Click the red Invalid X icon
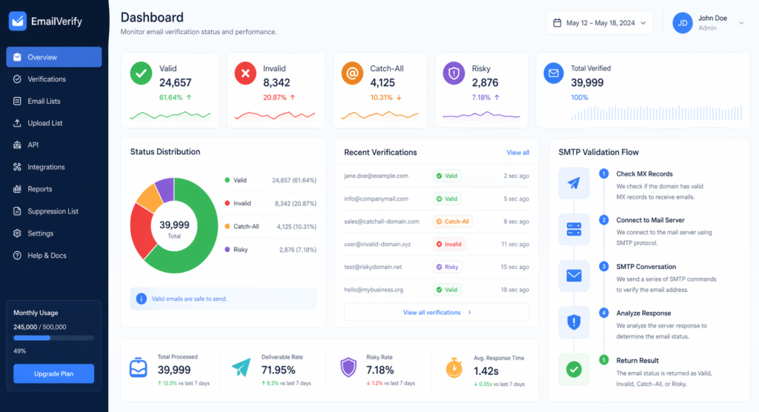This screenshot has height=412, width=759. pyautogui.click(x=245, y=73)
